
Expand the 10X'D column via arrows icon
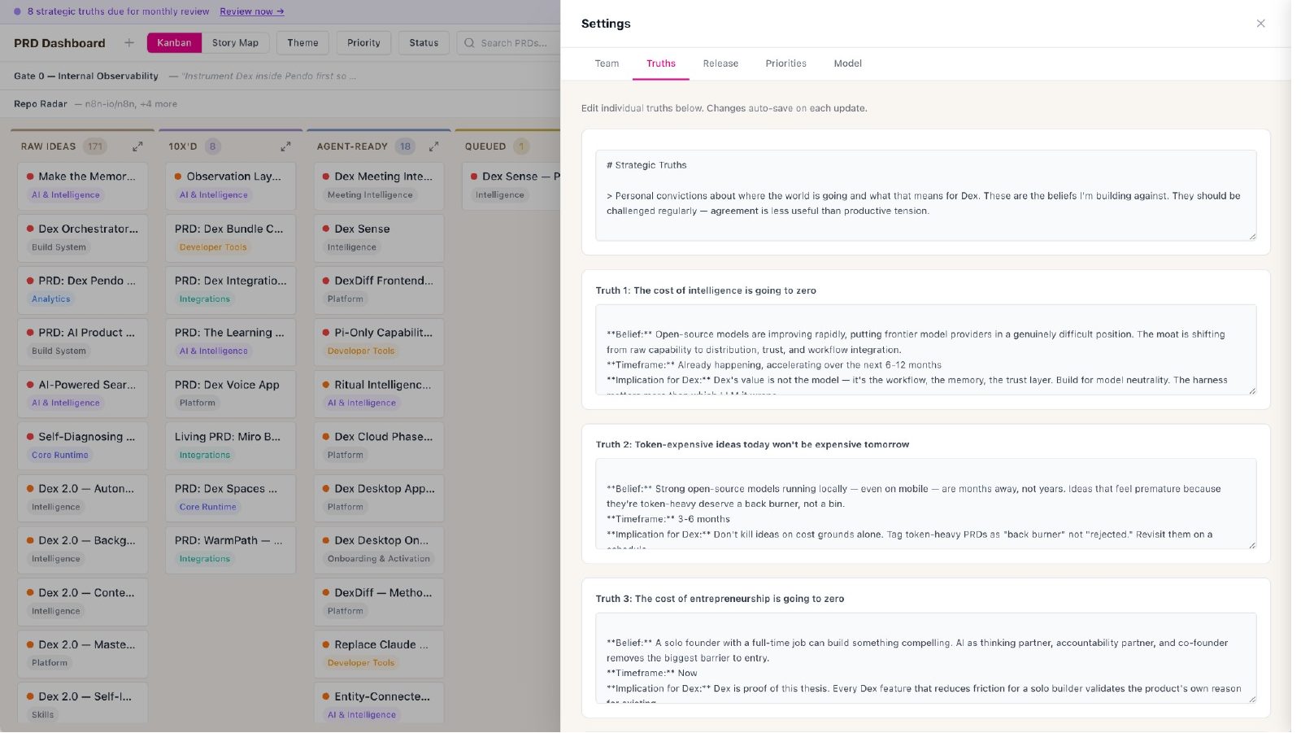(x=285, y=146)
